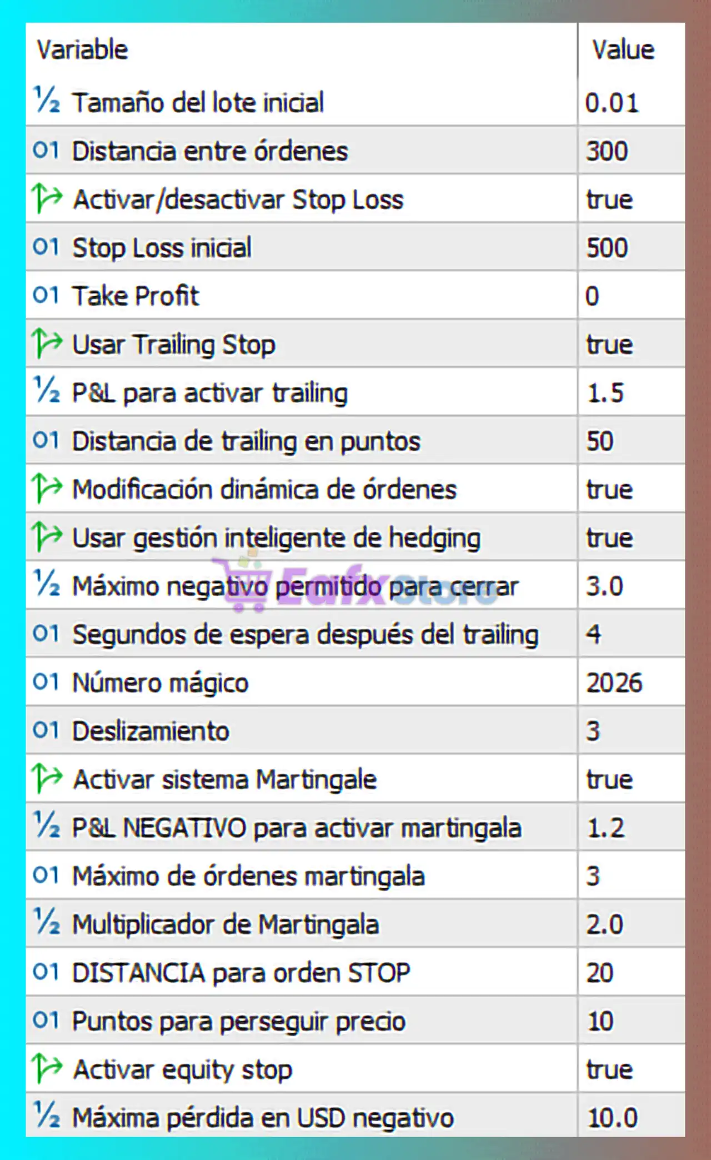Select the Deslizamiento variable row

coord(151,730)
